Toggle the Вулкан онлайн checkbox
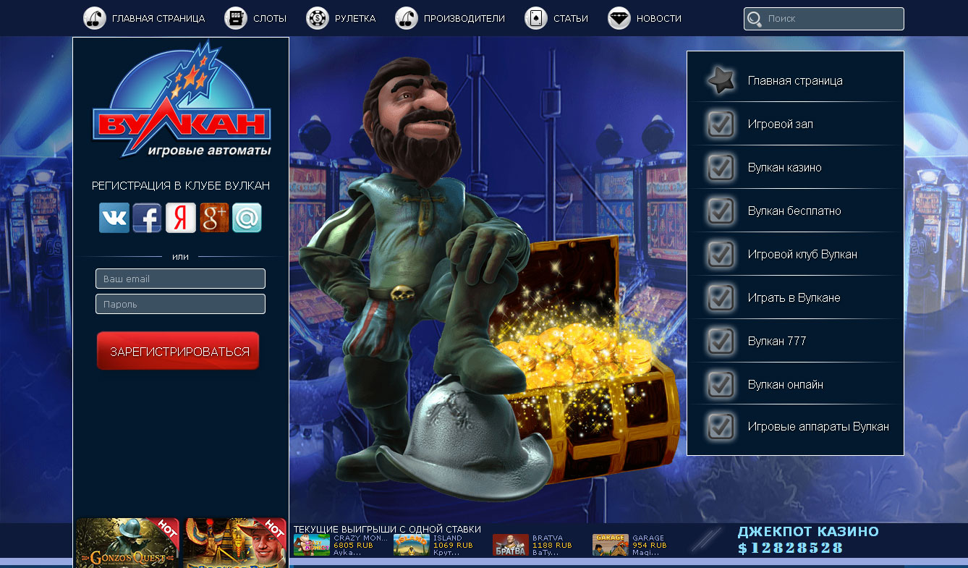Screen dimensions: 968x568 721,384
